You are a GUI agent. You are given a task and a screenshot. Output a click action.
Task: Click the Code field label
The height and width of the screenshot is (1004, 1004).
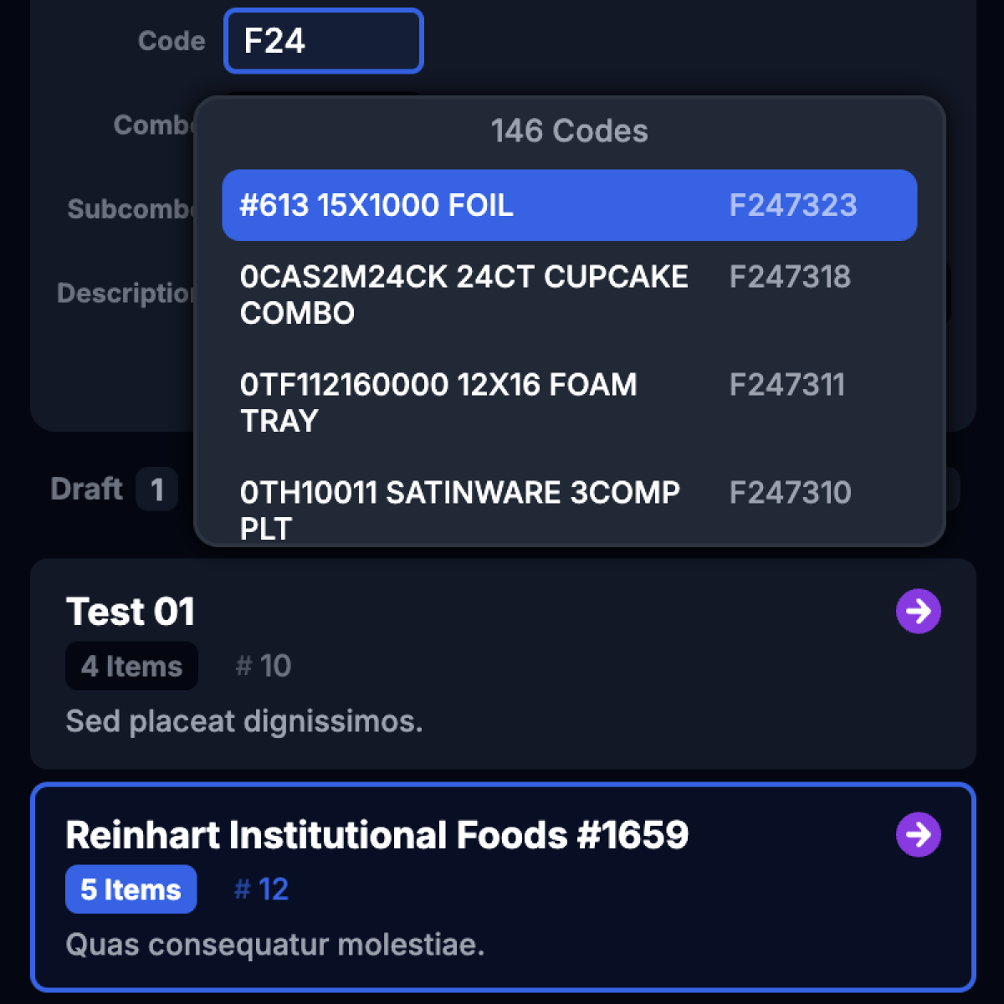pos(172,41)
